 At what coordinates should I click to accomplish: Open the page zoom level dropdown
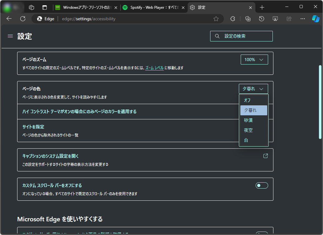254,59
